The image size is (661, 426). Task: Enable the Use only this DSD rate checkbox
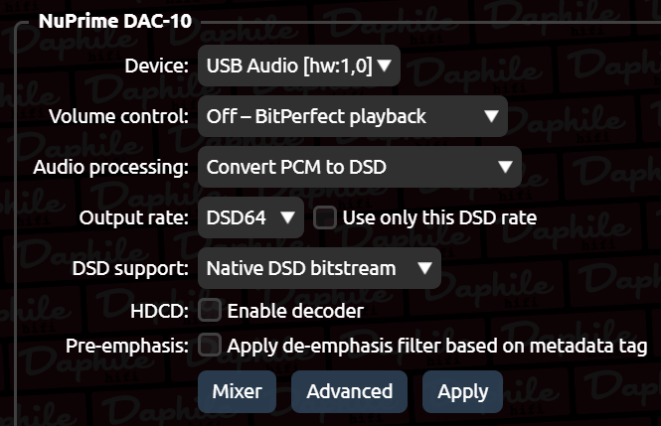325,217
